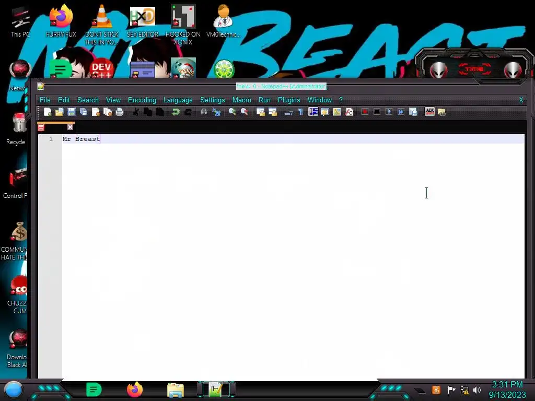
Task: Open the Settings menu
Action: (212, 100)
